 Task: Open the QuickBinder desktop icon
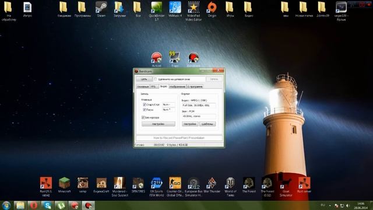click(157, 10)
